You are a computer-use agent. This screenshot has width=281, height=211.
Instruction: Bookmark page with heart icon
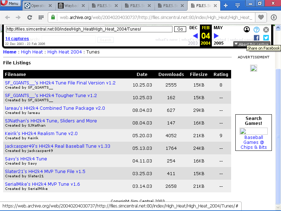point(261,17)
